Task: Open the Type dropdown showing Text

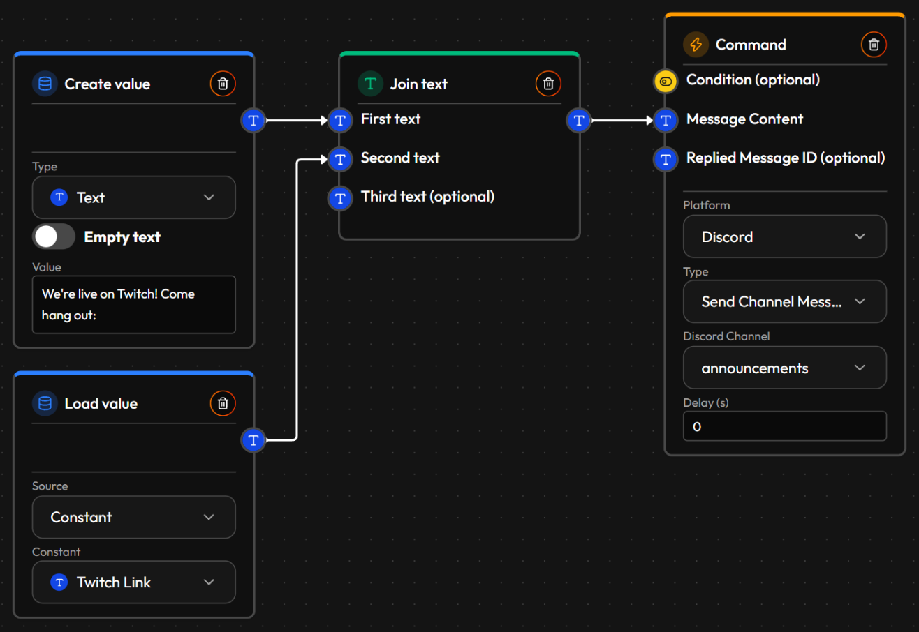Action: click(x=134, y=197)
